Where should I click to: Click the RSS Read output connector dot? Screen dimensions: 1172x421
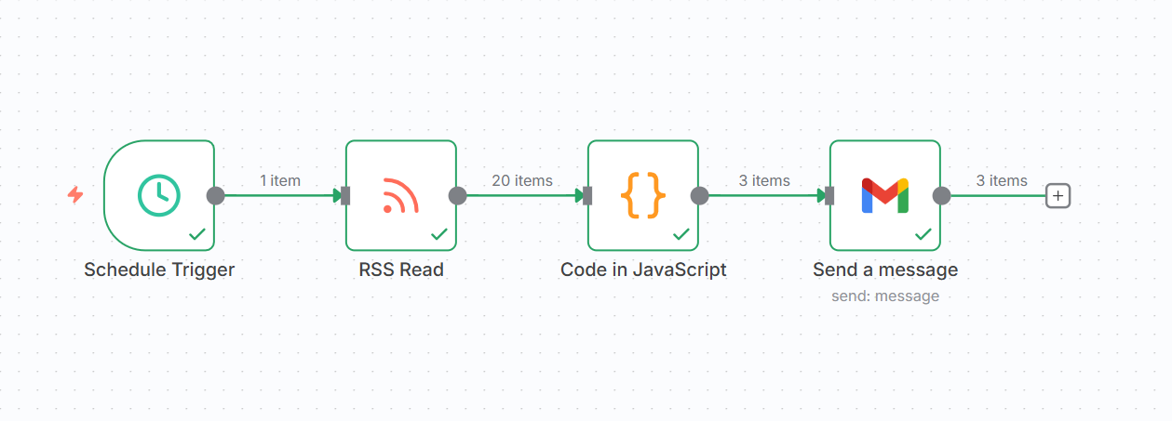(x=457, y=195)
